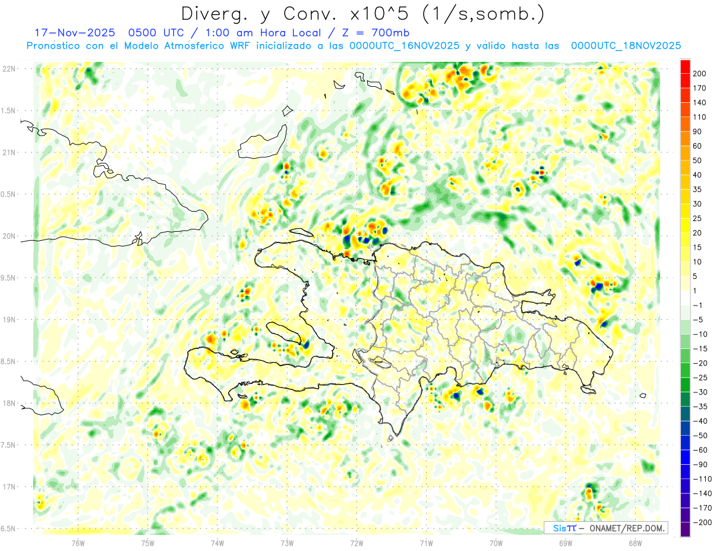Click the '69W' longitude label

[566, 543]
